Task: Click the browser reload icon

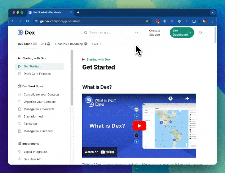Action: [x=27, y=21]
